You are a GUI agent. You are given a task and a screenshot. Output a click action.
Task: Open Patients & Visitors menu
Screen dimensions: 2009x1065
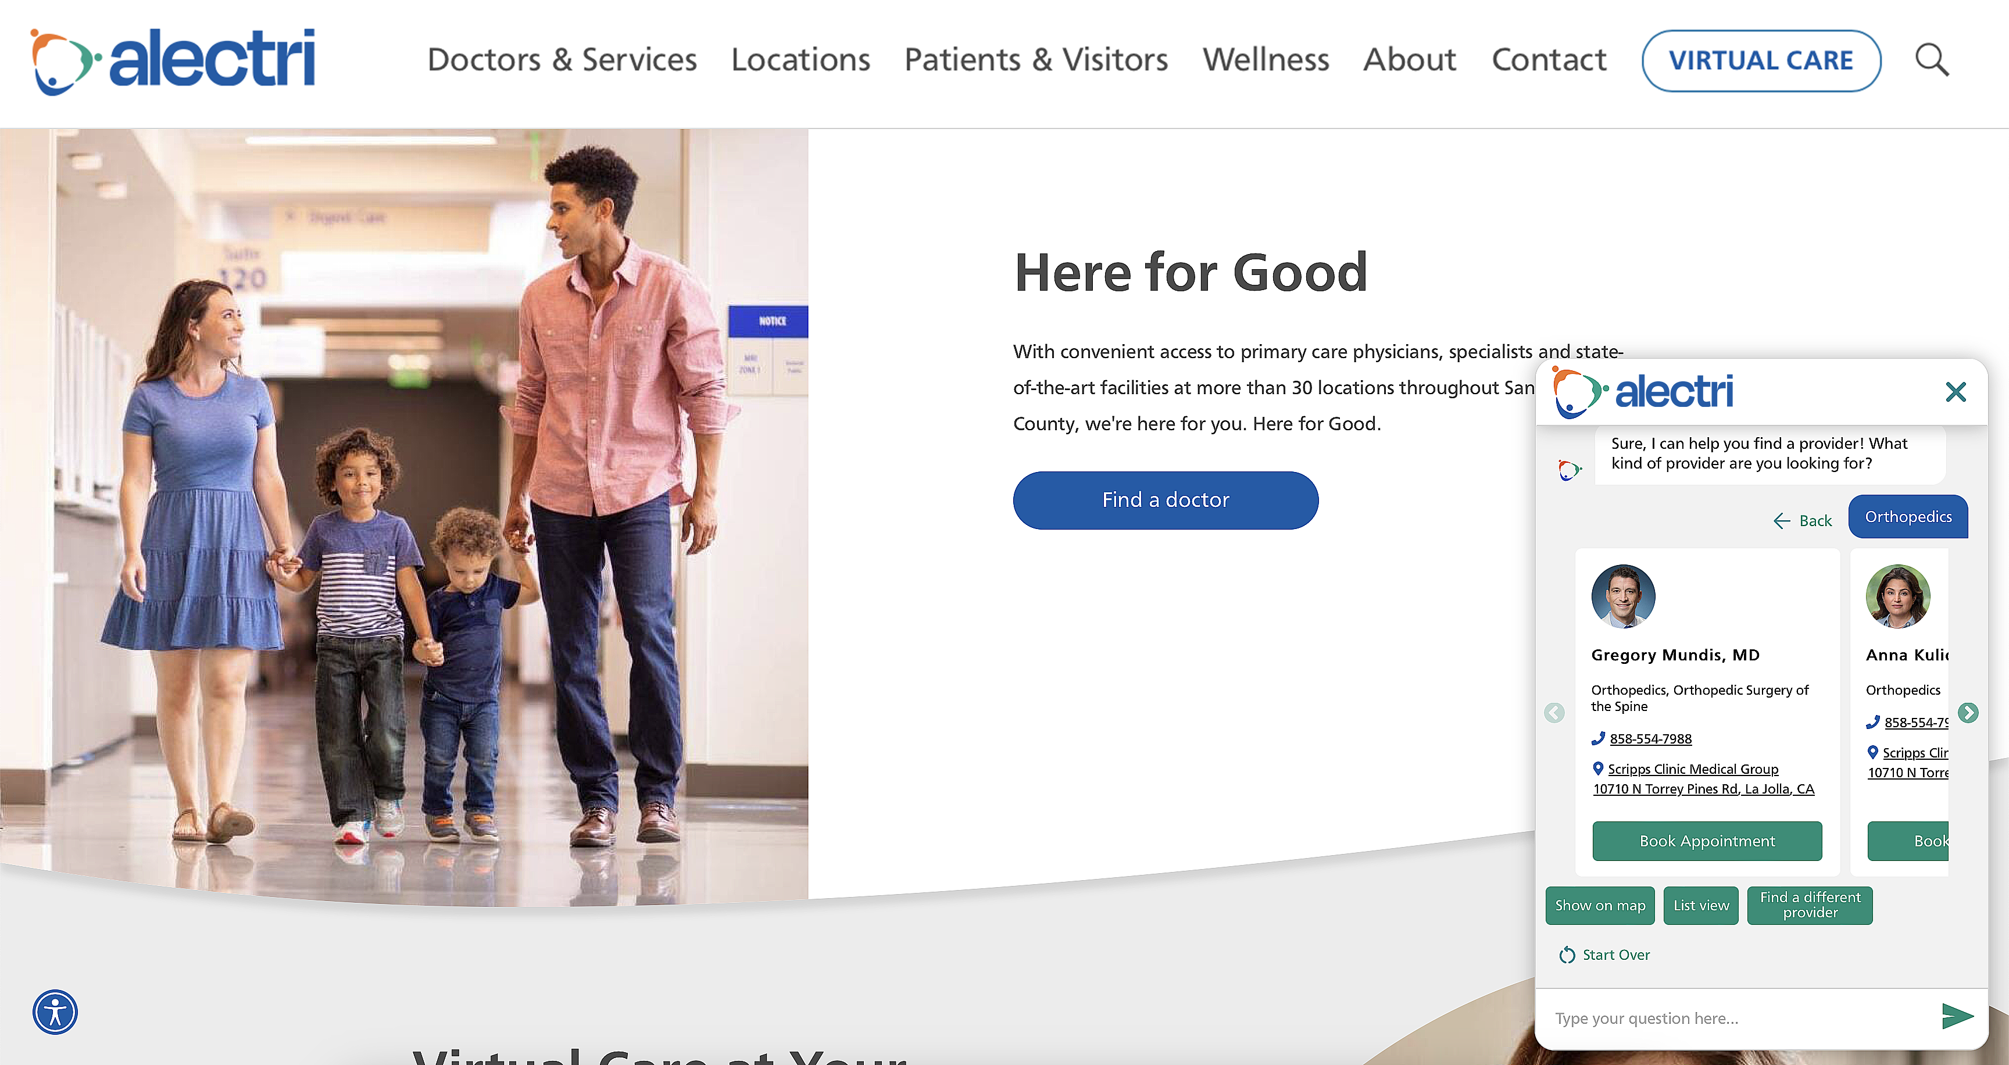point(1036,60)
